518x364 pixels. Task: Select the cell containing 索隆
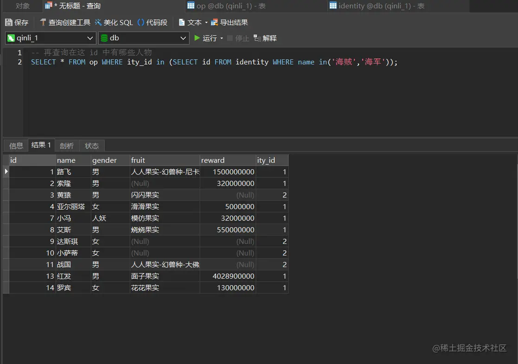[x=73, y=184]
